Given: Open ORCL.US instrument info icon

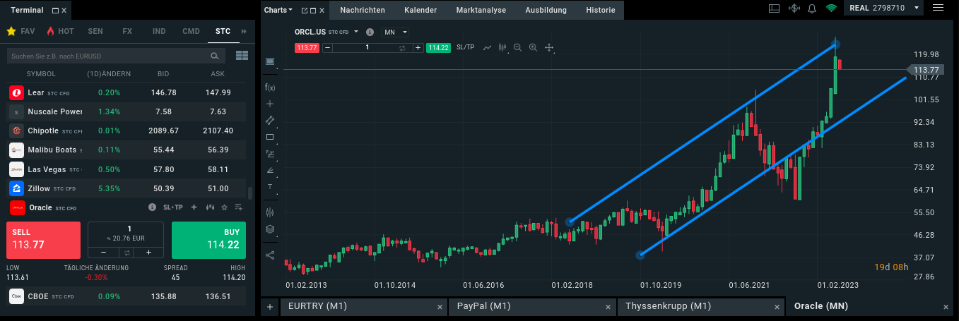Looking at the screenshot, I should [370, 32].
